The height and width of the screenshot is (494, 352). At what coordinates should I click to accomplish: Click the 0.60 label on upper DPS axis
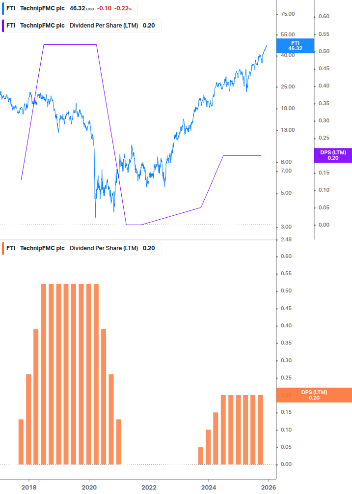pyautogui.click(x=324, y=16)
